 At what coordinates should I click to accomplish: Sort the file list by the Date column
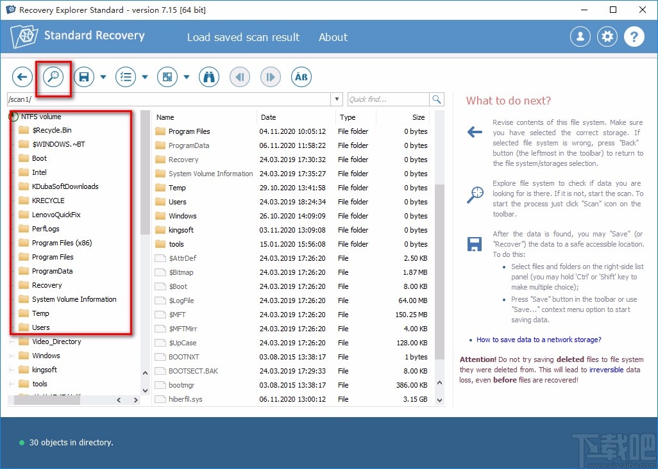click(296, 117)
